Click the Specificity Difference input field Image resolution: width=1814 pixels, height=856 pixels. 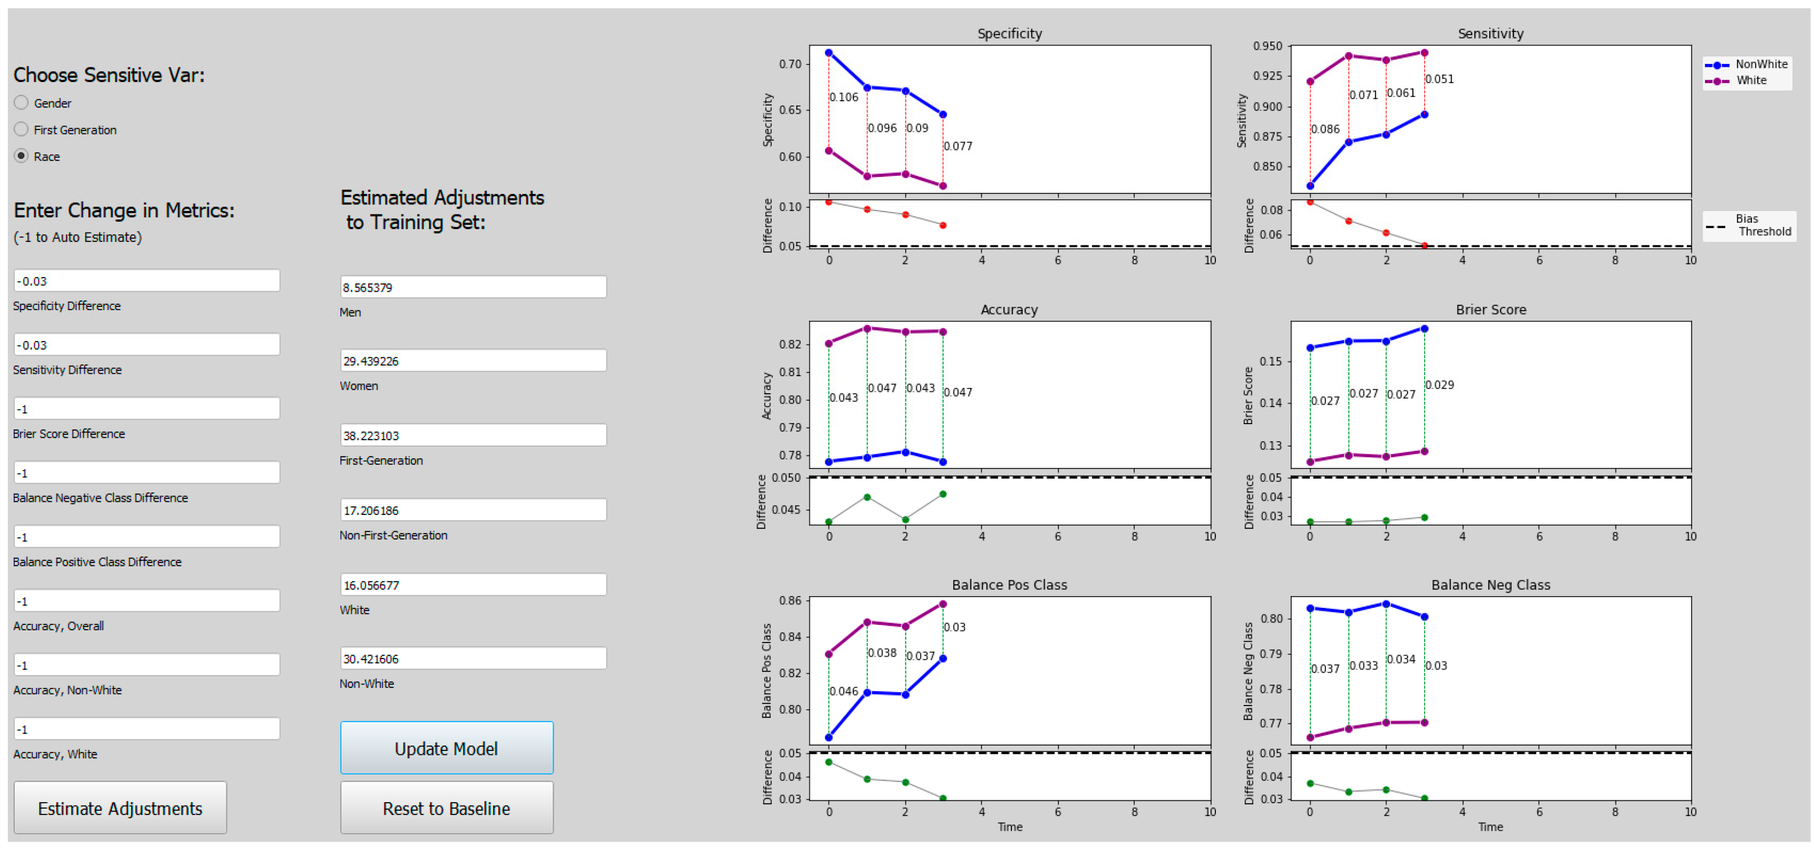pos(146,280)
